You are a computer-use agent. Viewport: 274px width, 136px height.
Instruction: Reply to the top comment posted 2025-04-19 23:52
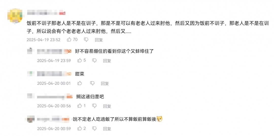pos(99,40)
